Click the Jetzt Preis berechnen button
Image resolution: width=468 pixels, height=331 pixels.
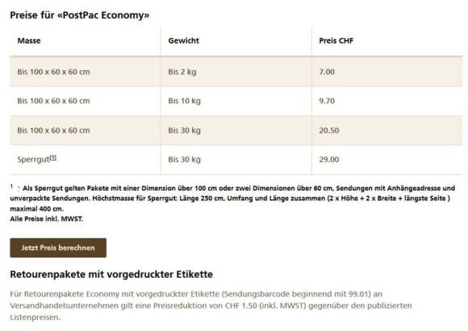[x=58, y=248]
